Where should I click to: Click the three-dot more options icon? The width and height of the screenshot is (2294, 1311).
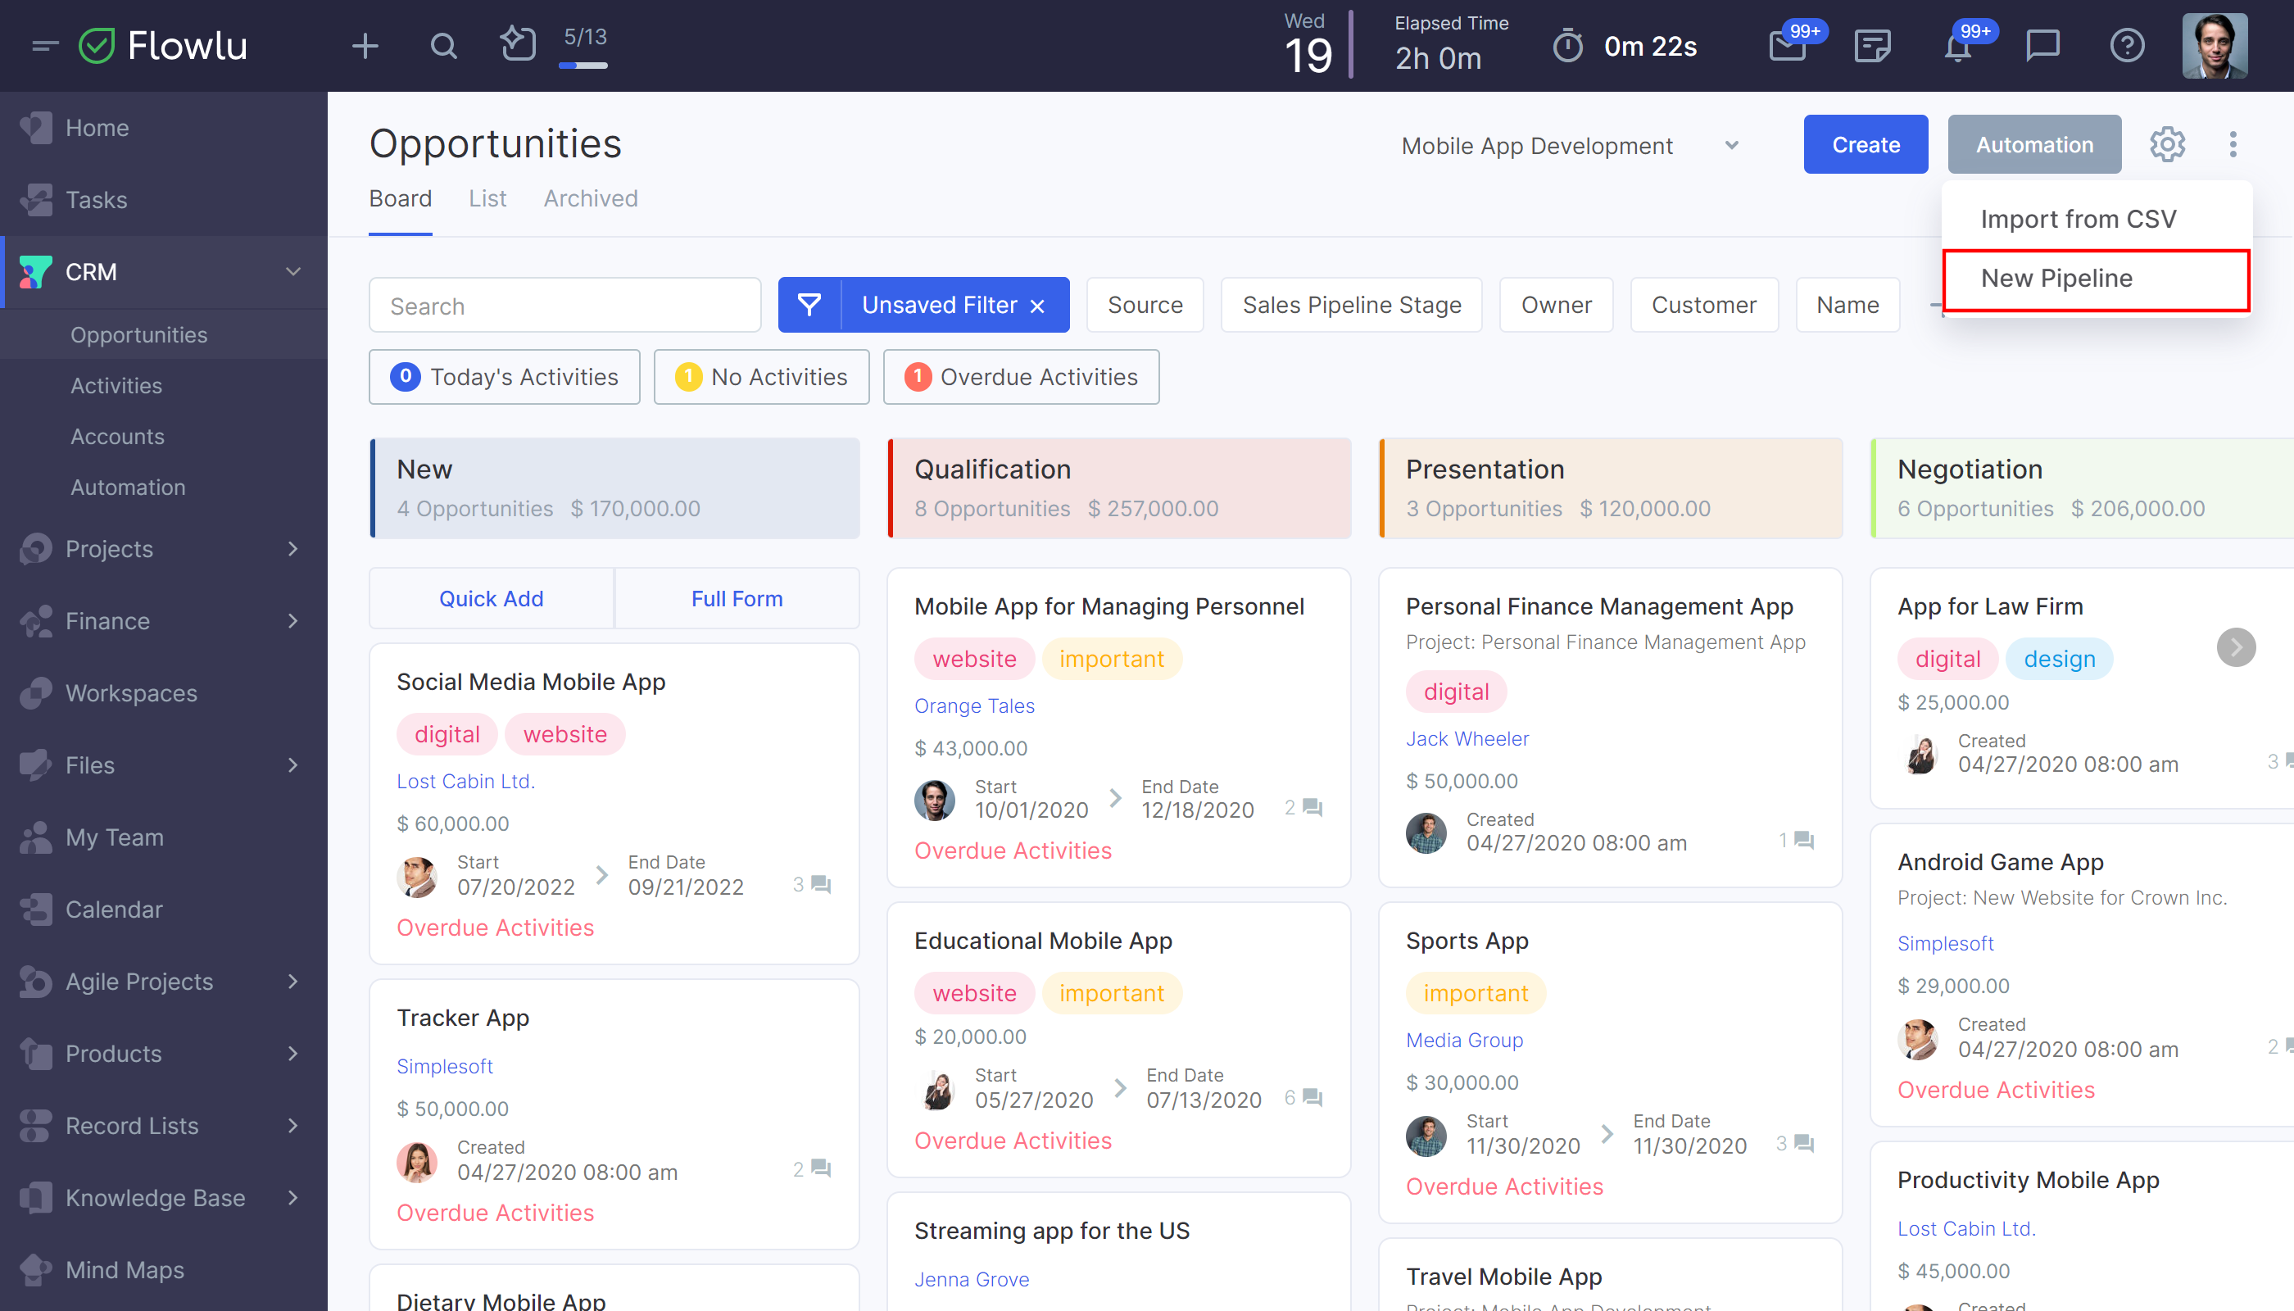point(2233,144)
